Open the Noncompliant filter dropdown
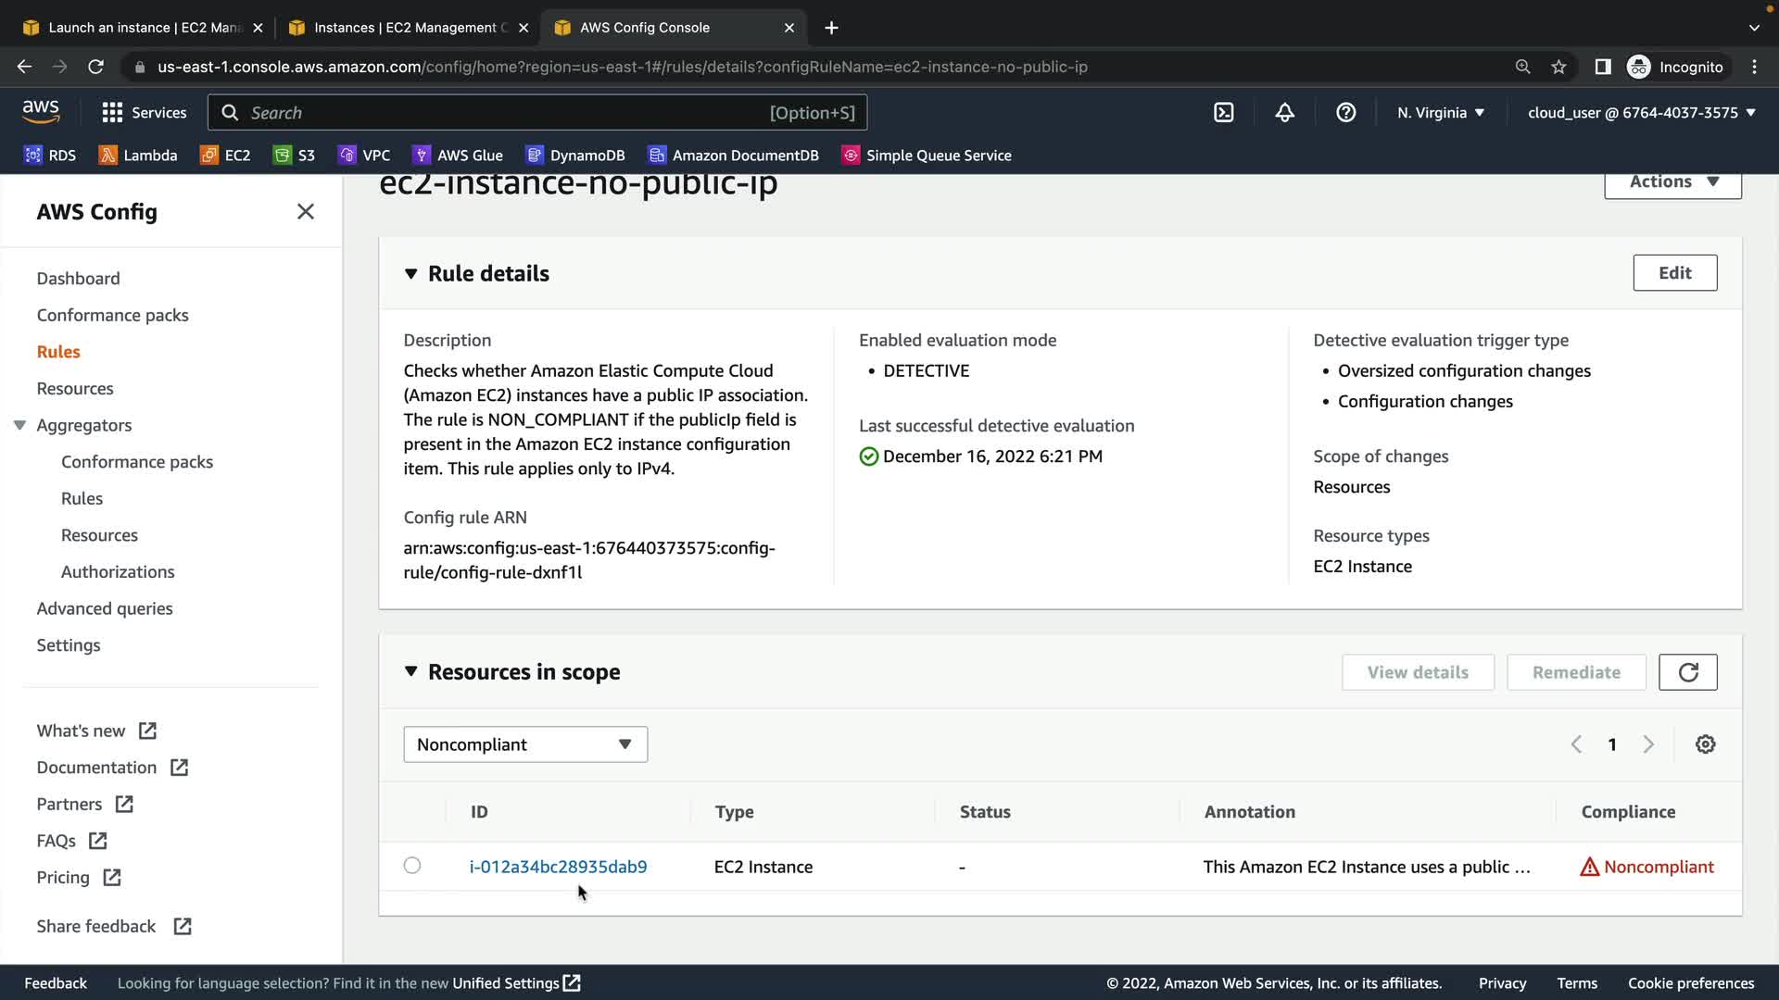This screenshot has height=1000, width=1779. 524,744
